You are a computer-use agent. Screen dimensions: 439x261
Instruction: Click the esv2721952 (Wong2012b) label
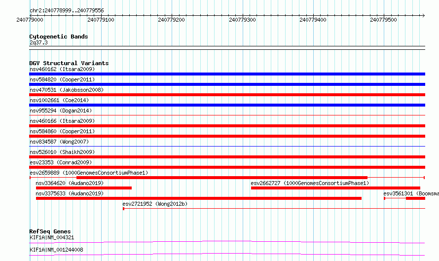click(x=155, y=204)
